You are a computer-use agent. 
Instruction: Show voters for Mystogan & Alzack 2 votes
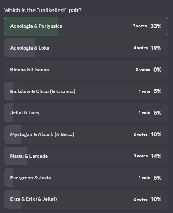(x=140, y=134)
